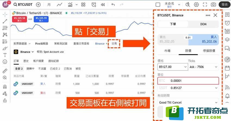The width and height of the screenshot is (231, 121).
Task: Toggle stay in drawing mode pencil-lock
Action: click(x=5, y=94)
